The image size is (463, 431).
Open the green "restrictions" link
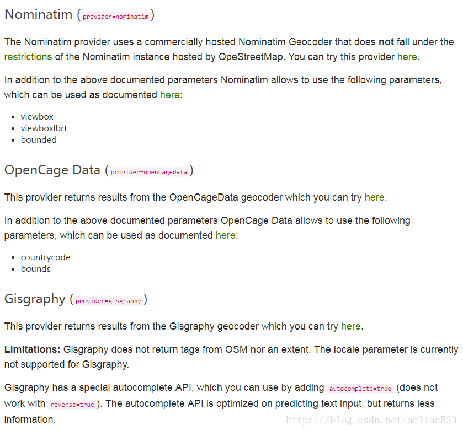(28, 57)
